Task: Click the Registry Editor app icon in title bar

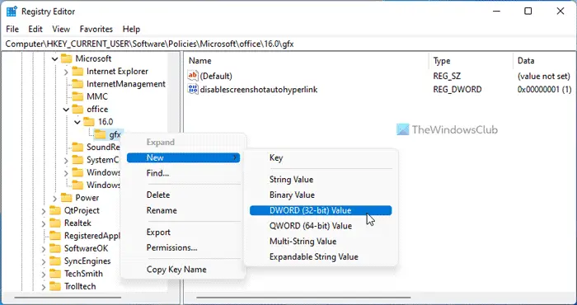Action: (x=12, y=12)
